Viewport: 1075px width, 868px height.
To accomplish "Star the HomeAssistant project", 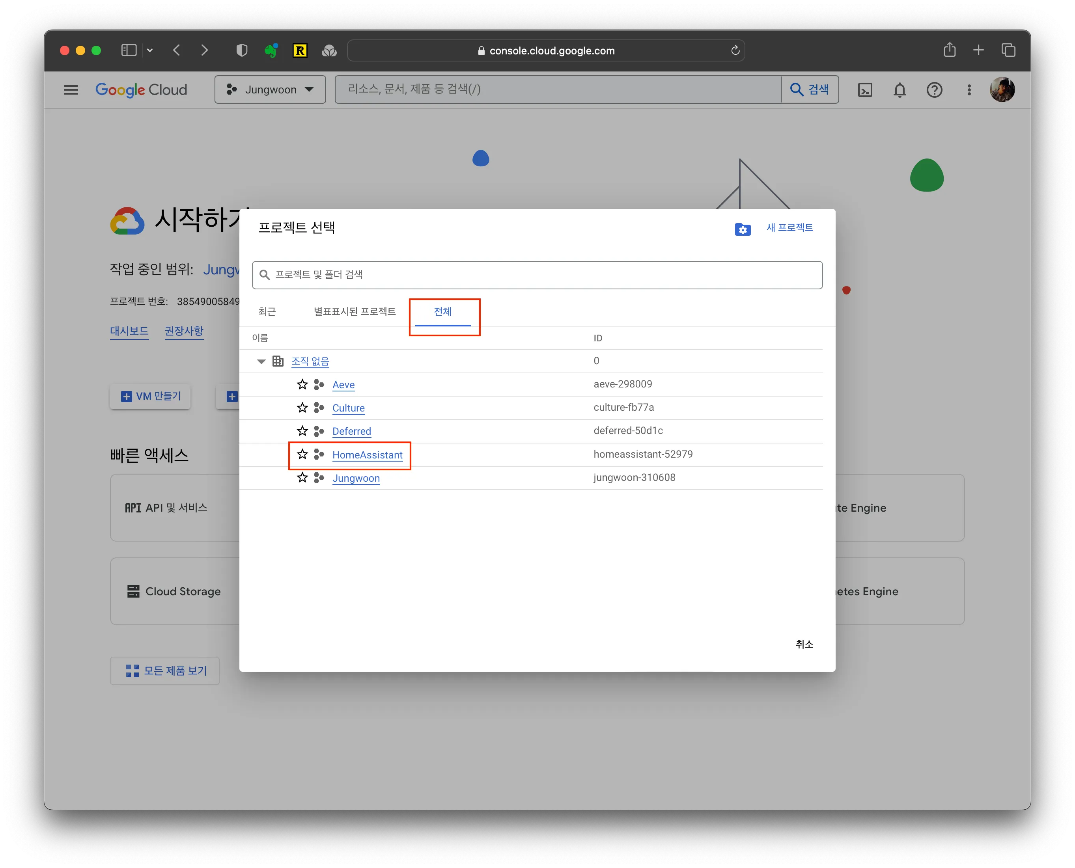I will click(302, 454).
